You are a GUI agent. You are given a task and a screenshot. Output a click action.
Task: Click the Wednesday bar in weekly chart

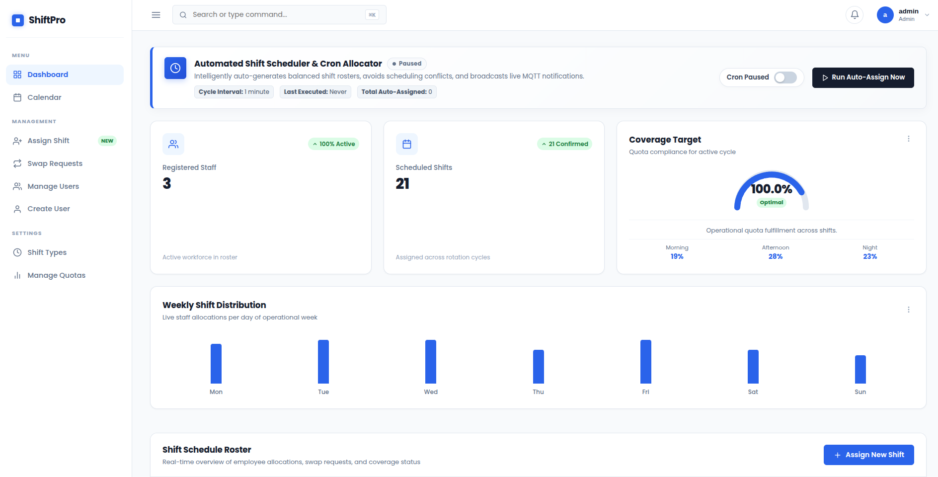click(431, 362)
